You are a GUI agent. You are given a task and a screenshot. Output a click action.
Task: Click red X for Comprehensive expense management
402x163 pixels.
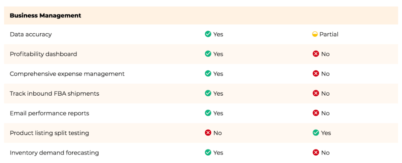315,73
